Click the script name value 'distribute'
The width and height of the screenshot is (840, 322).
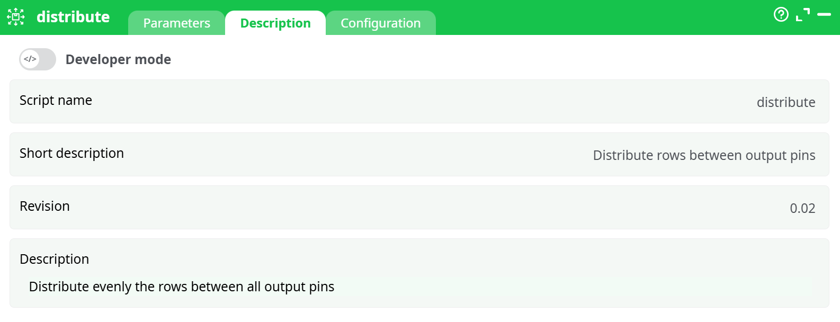785,102
